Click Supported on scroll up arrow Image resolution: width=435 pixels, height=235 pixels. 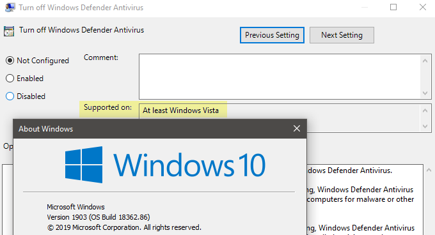click(425, 110)
